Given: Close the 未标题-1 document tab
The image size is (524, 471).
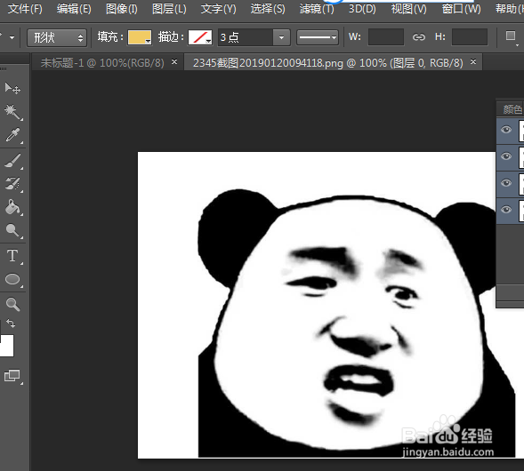Looking at the screenshot, I should point(174,61).
